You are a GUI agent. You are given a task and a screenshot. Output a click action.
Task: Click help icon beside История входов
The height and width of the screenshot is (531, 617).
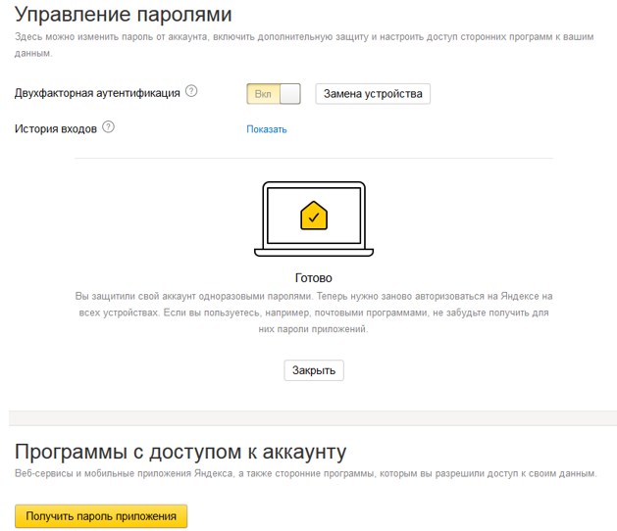click(x=108, y=127)
